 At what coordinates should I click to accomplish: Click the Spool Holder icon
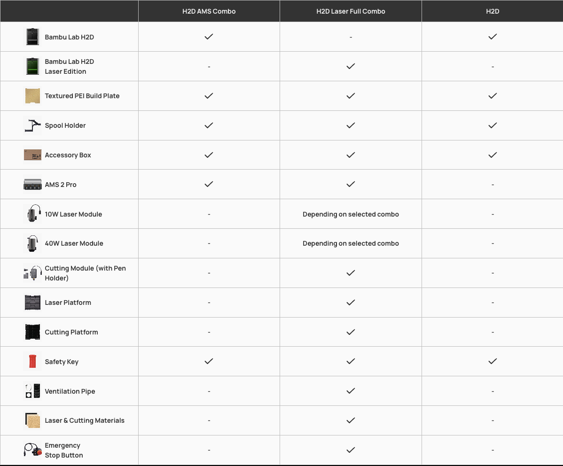[32, 125]
